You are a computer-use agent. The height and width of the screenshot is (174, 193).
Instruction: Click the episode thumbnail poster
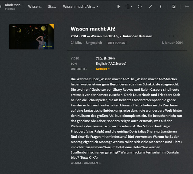[x=32, y=37]
